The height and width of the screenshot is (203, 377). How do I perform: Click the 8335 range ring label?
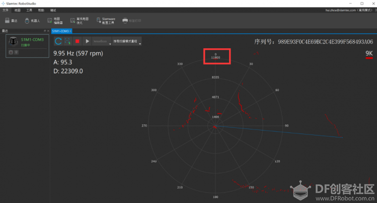point(215,77)
